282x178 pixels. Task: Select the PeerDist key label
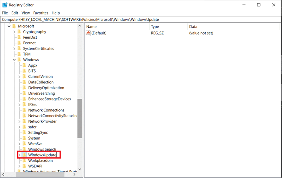(30, 37)
